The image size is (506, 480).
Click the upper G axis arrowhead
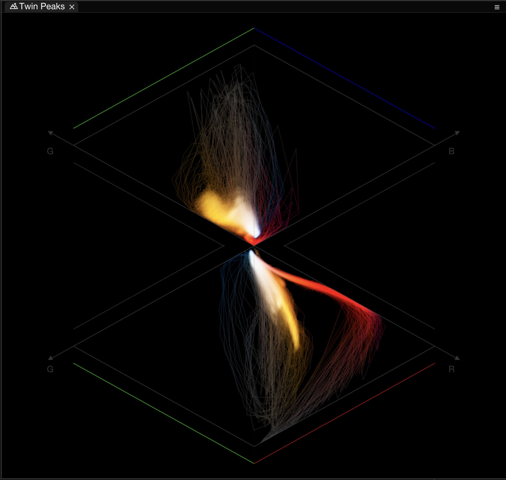click(x=50, y=133)
